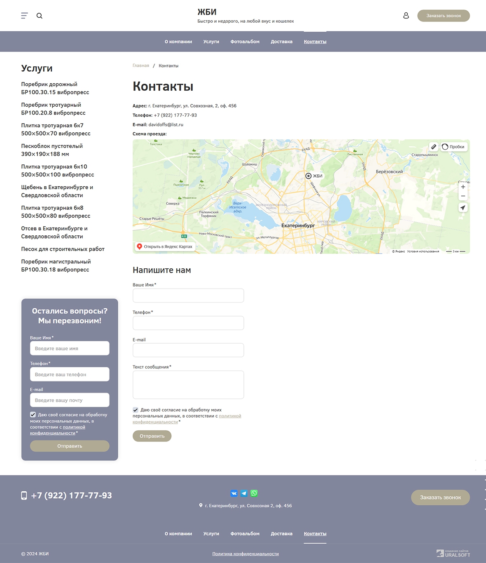486x563 pixels.
Task: Open the VK social icon in footer
Action: click(x=234, y=493)
